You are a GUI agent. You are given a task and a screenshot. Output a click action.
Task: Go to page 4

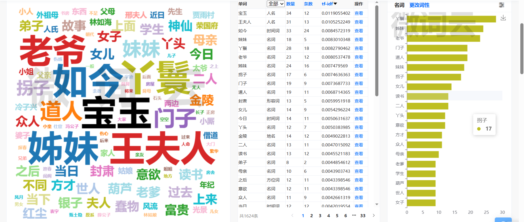328,215
